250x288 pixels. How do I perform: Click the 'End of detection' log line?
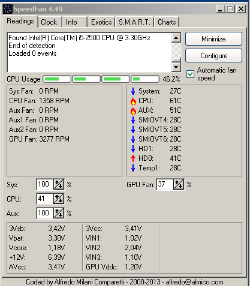[x=32, y=46]
